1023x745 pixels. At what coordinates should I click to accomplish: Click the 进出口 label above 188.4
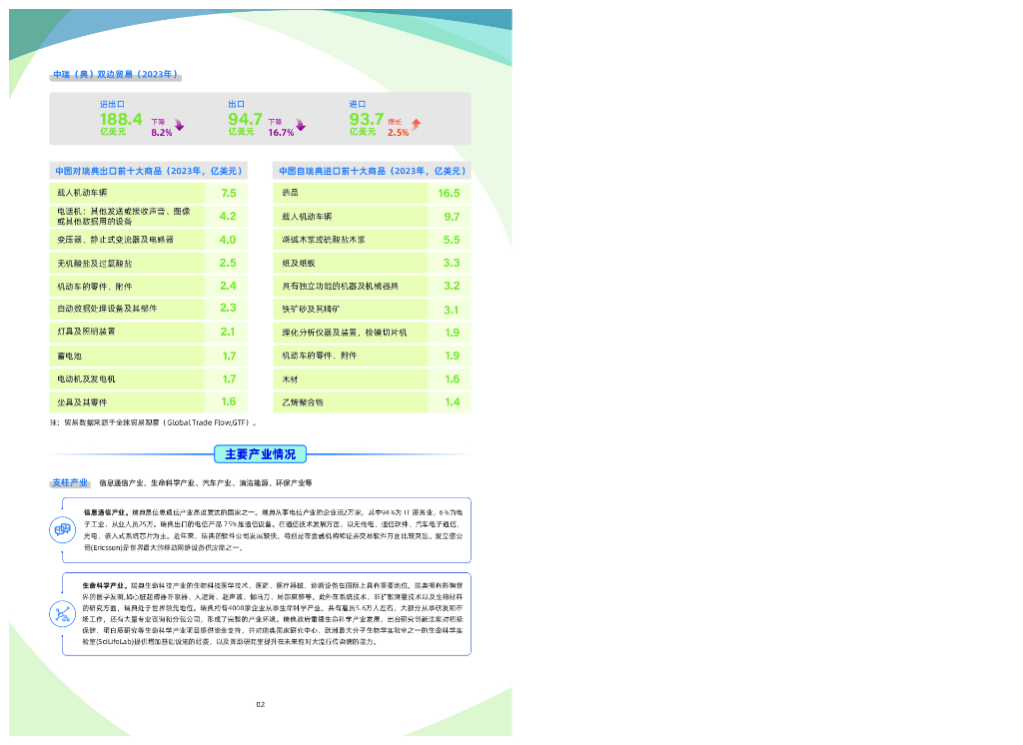tap(112, 105)
